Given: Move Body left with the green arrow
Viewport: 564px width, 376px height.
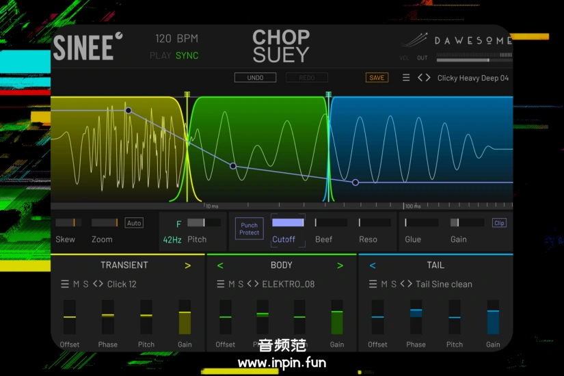Looking at the screenshot, I should pos(220,265).
